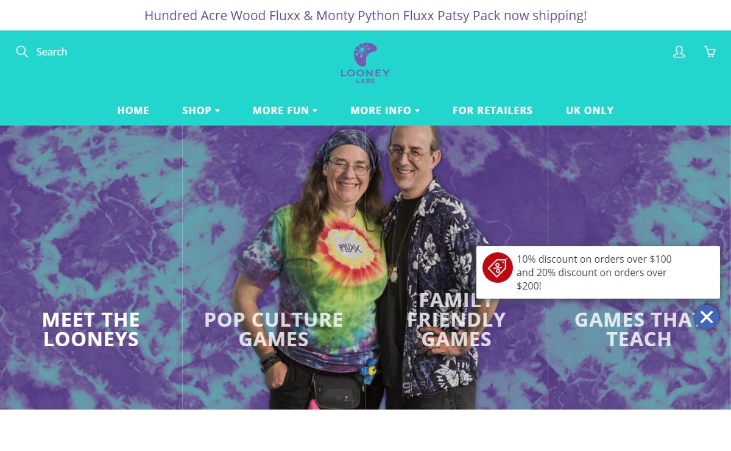Screen dimensions: 731x451
Task: Click the Hundred Acre Wood Fluxx announcement
Action: [x=365, y=15]
